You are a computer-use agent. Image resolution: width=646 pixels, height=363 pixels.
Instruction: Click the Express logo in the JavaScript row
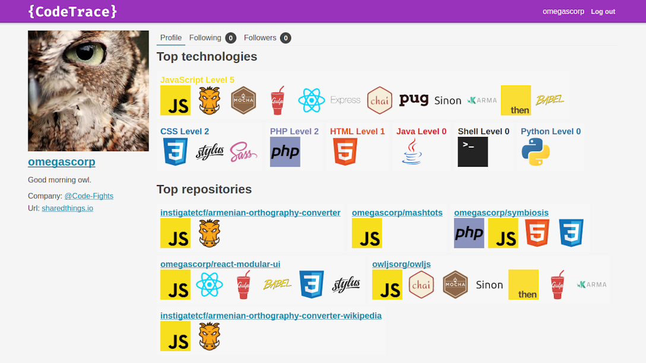point(345,100)
